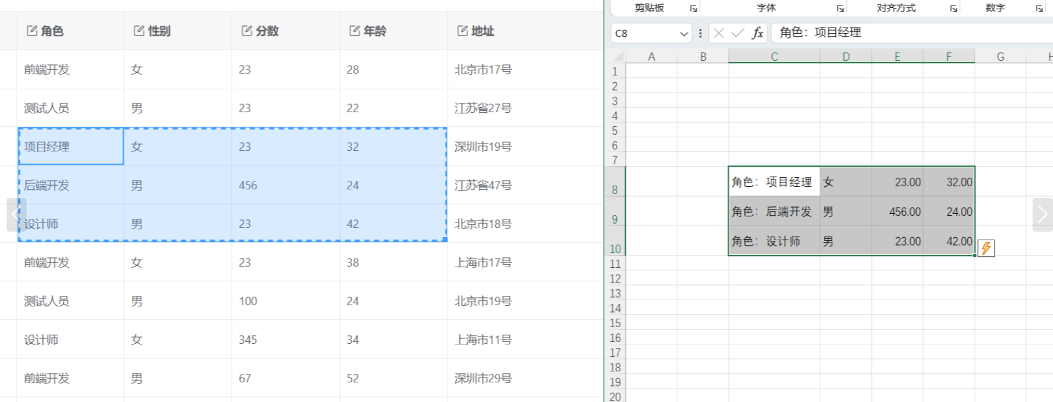
Task: Click the edit icon beside 角色 header
Action: (32, 31)
